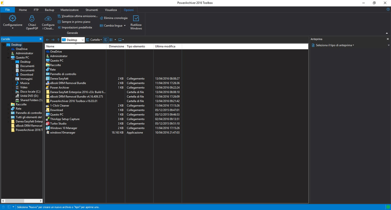Image resolution: width=391 pixels, height=210 pixels.
Task: Select Pannello di controllo in file list
Action: pos(63,74)
